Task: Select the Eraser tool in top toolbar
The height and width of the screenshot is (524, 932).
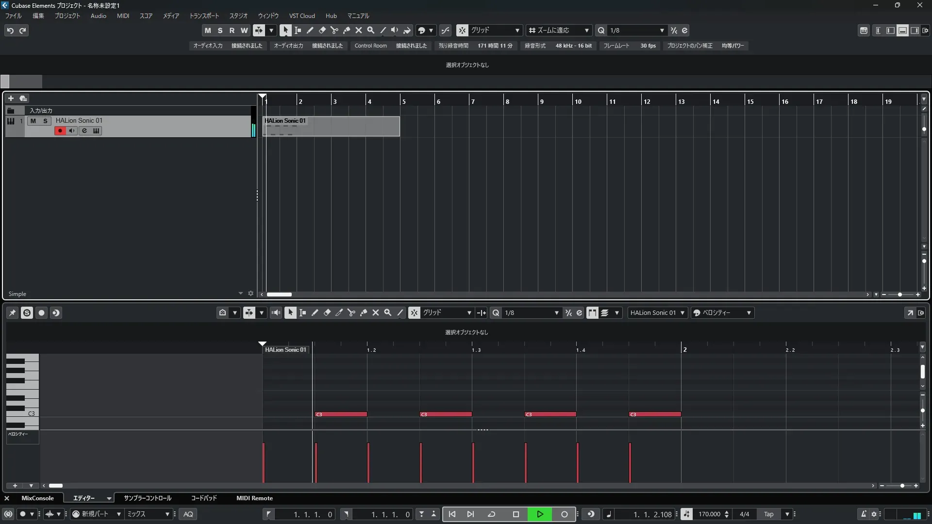Action: click(x=322, y=30)
